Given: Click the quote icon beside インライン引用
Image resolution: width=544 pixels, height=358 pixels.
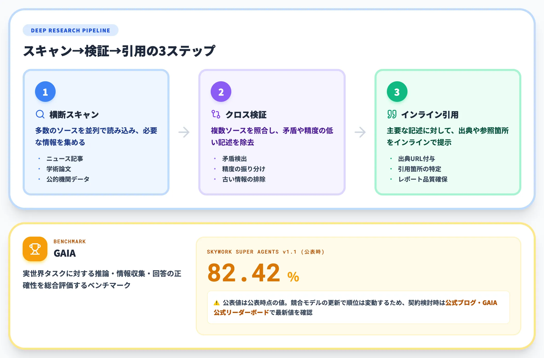Looking at the screenshot, I should (x=392, y=114).
